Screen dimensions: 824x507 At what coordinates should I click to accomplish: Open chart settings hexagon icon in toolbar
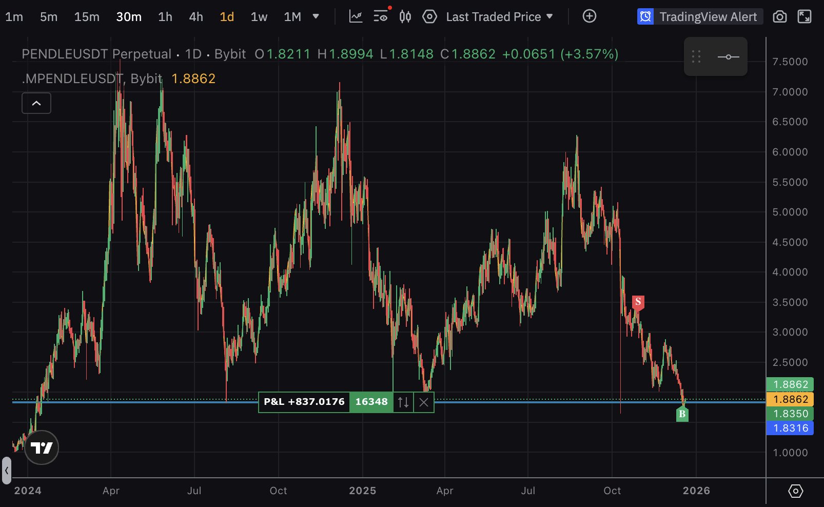click(429, 16)
